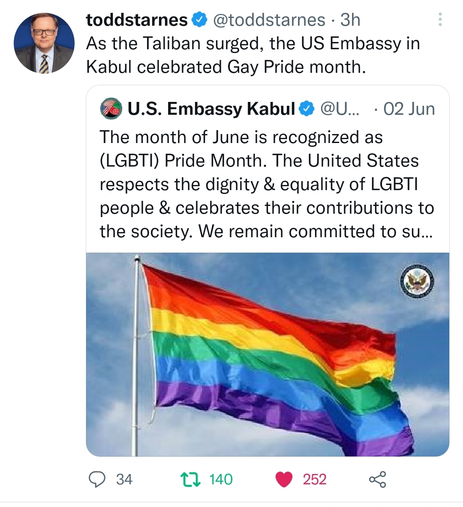This screenshot has width=463, height=507.
Task: Open U.S. Embassy Kabul avatar icon
Action: [111, 108]
